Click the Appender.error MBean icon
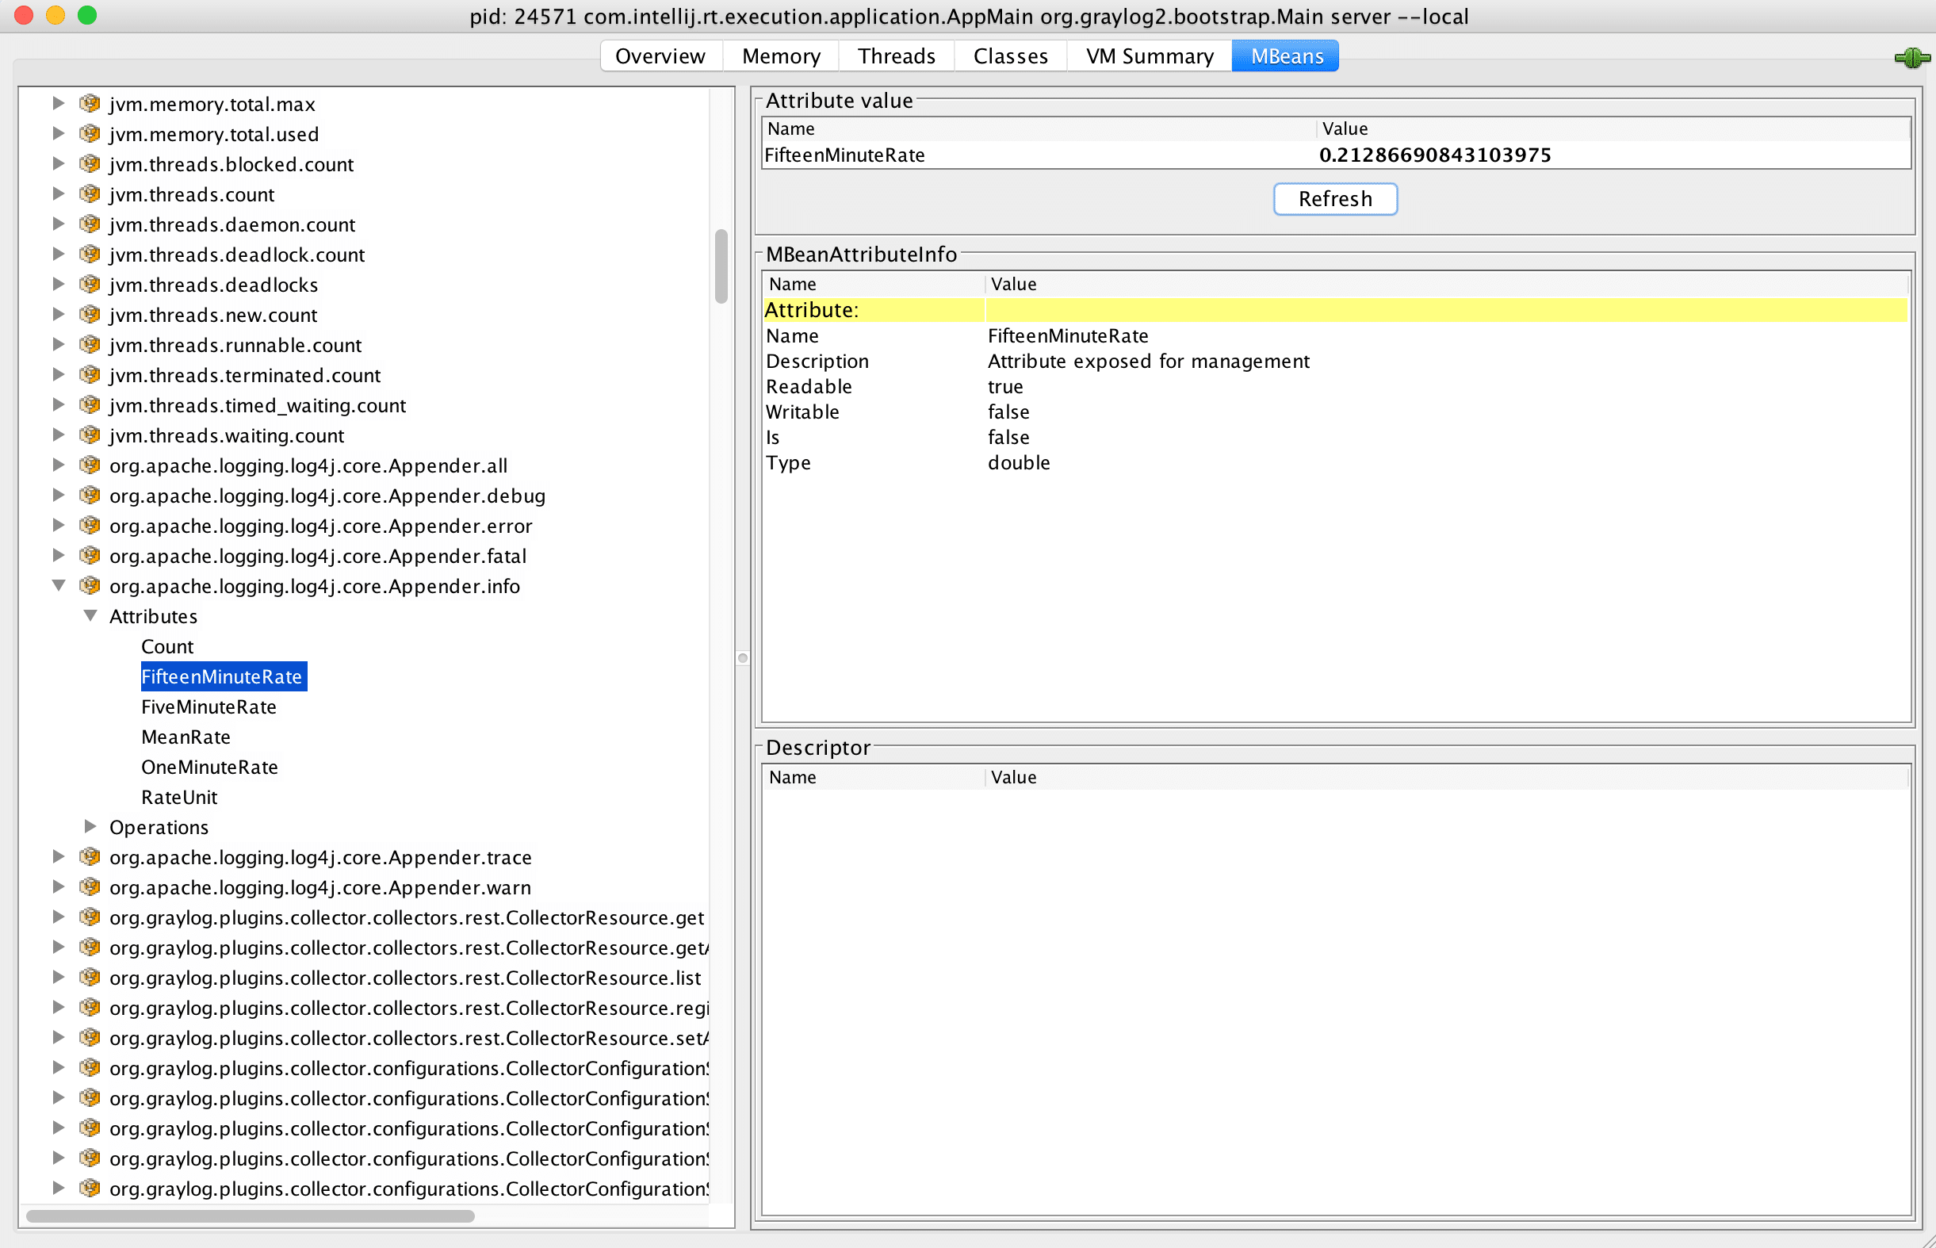Viewport: 1936px width, 1248px height. (90, 526)
